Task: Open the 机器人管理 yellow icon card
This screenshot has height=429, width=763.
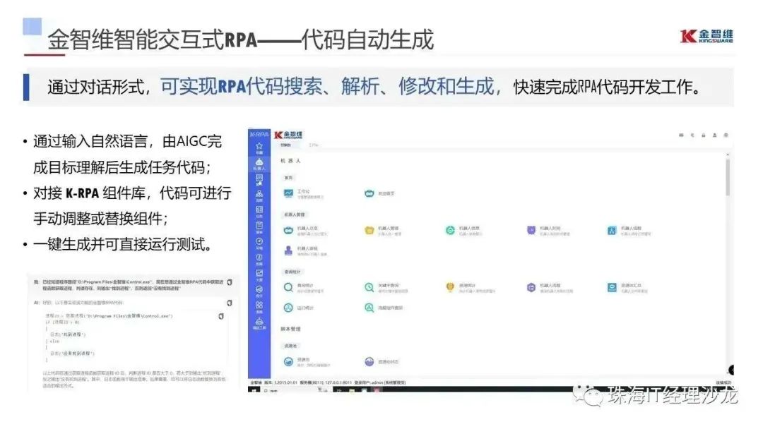Action: click(382, 230)
